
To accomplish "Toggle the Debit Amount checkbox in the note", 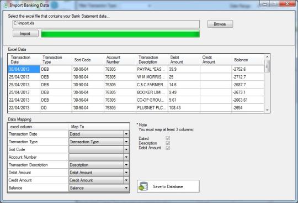I will coord(168,148).
